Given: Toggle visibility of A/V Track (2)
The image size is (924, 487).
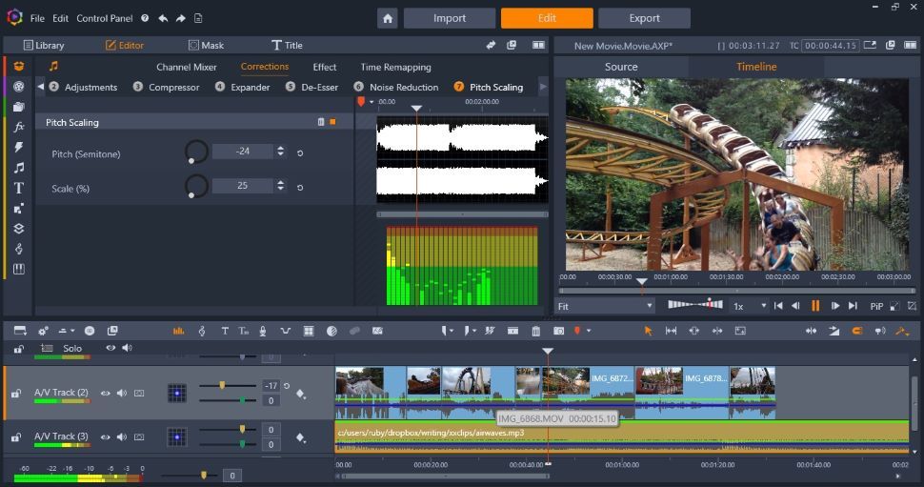Looking at the screenshot, I should click(106, 393).
